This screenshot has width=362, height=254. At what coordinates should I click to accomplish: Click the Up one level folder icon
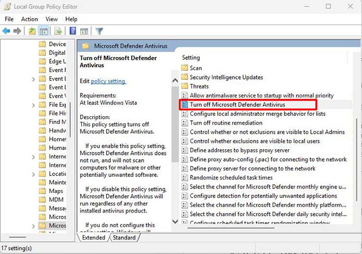click(32, 31)
